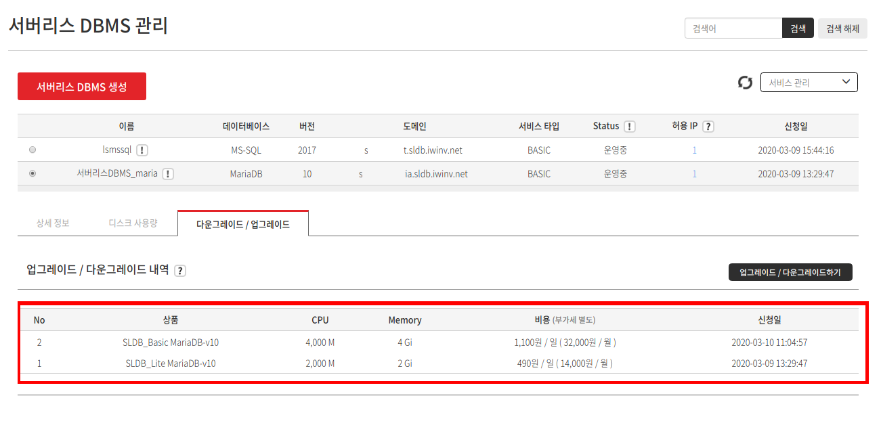This screenshot has width=881, height=440.
Task: Click the 서버리스 DBMS 관리 page title
Action: pyautogui.click(x=88, y=26)
